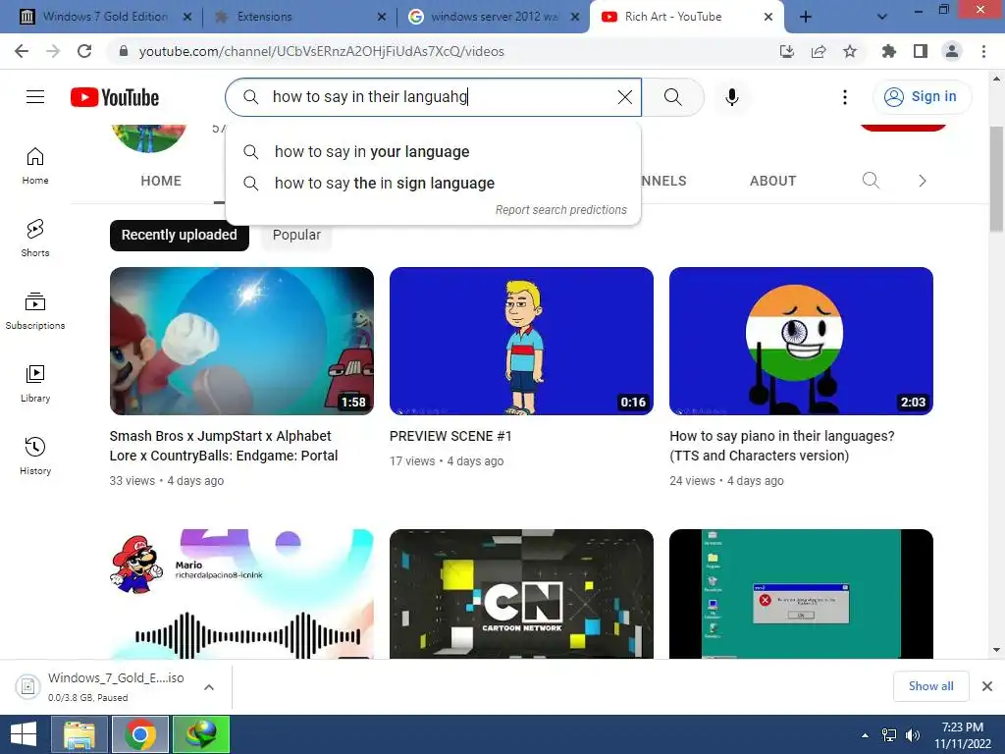1005x754 pixels.
Task: Click the YouTube logo
Action: [115, 97]
